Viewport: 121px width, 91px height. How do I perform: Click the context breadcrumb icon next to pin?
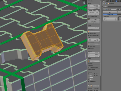point(105,4)
